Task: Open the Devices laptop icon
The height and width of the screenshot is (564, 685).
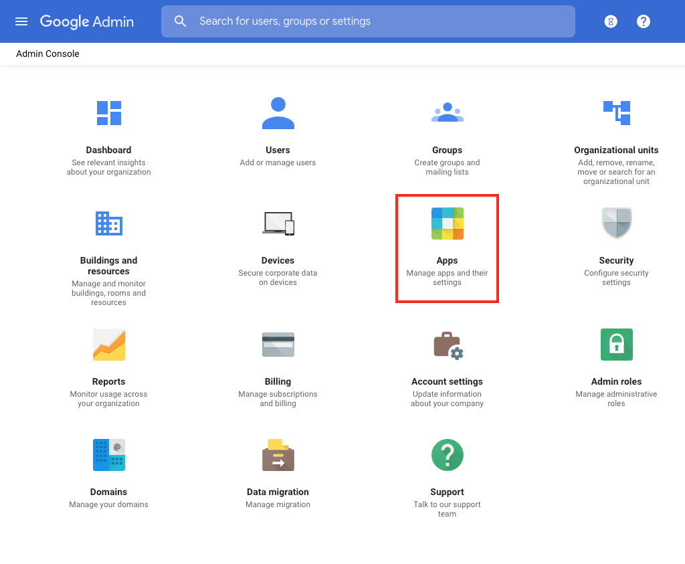Action: click(x=278, y=223)
